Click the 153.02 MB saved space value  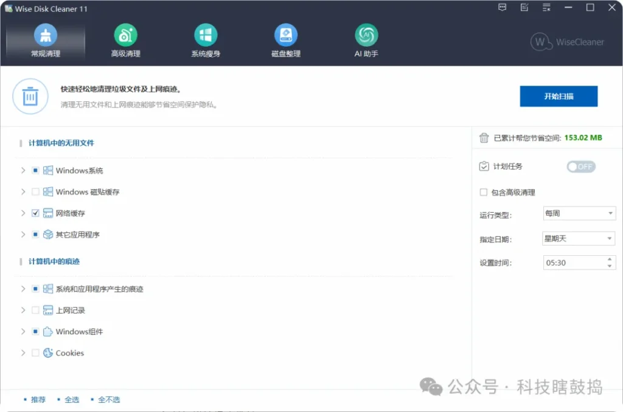(583, 138)
